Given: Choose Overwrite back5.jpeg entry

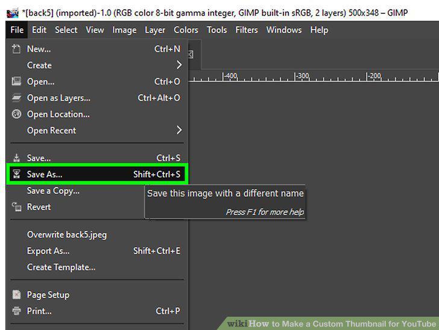Looking at the screenshot, I should point(97,235).
